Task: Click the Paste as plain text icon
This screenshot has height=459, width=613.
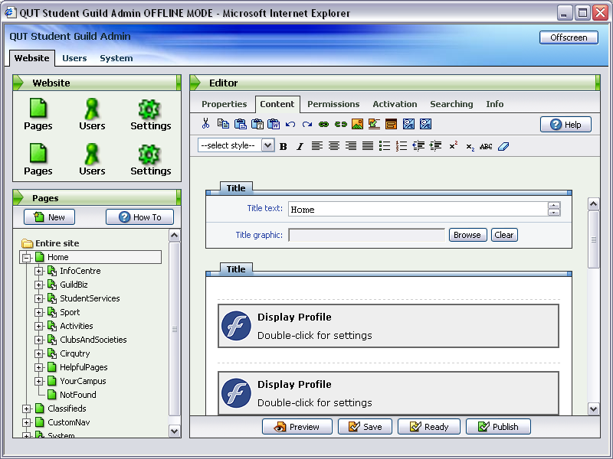Action: 257,124
